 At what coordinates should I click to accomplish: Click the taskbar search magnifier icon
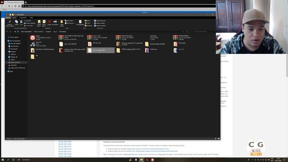point(8,160)
